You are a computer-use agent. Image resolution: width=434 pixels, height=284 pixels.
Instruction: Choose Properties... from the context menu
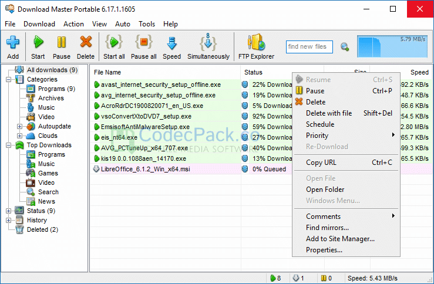pos(346,250)
